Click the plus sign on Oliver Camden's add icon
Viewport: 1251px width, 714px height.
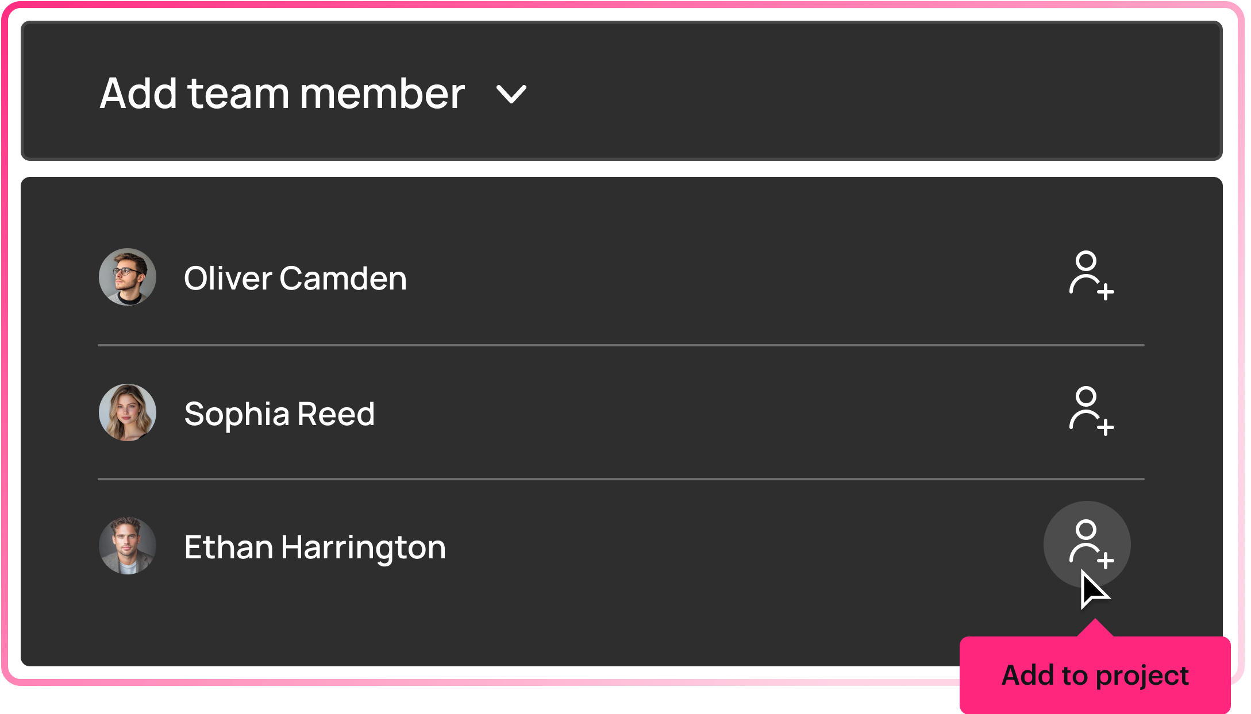pos(1105,292)
